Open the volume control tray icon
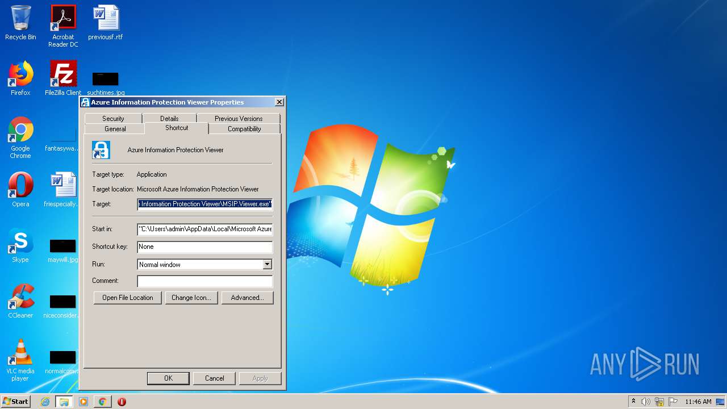This screenshot has width=727, height=409. pyautogui.click(x=646, y=402)
